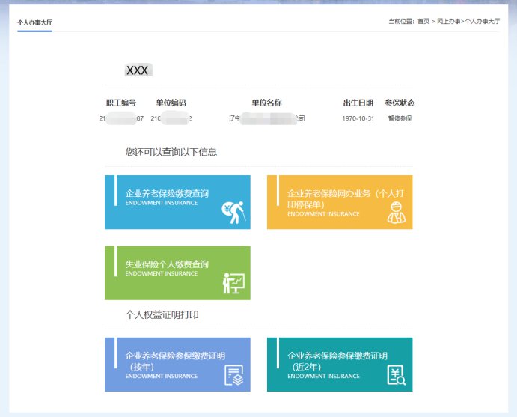The height and width of the screenshot is (417, 517).
Task: Click the 职工编号 column header
Action: [121, 103]
